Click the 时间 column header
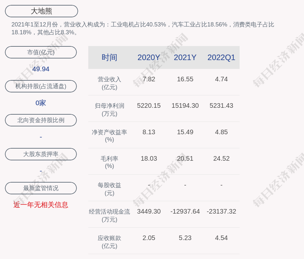The width and height of the screenshot is (304, 259). pyautogui.click(x=110, y=57)
